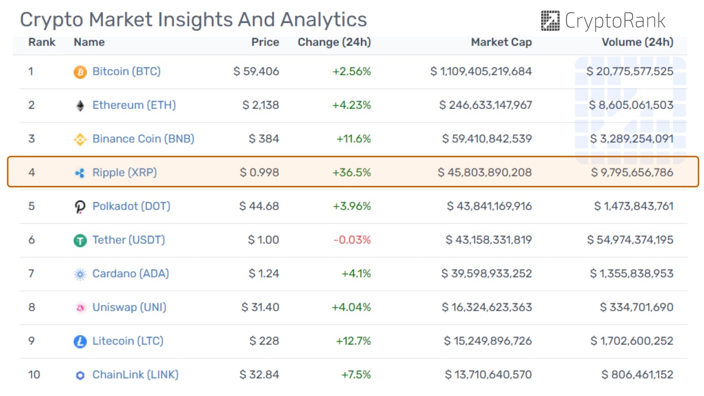Click Bitcoin's +2.56% change value
This screenshot has height=396, width=704.
point(352,71)
